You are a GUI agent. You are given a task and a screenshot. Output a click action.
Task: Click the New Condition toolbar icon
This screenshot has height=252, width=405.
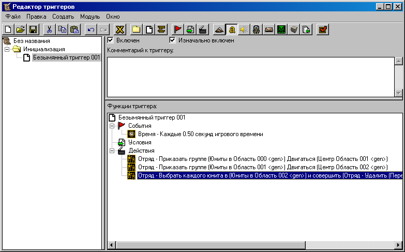(x=190, y=29)
